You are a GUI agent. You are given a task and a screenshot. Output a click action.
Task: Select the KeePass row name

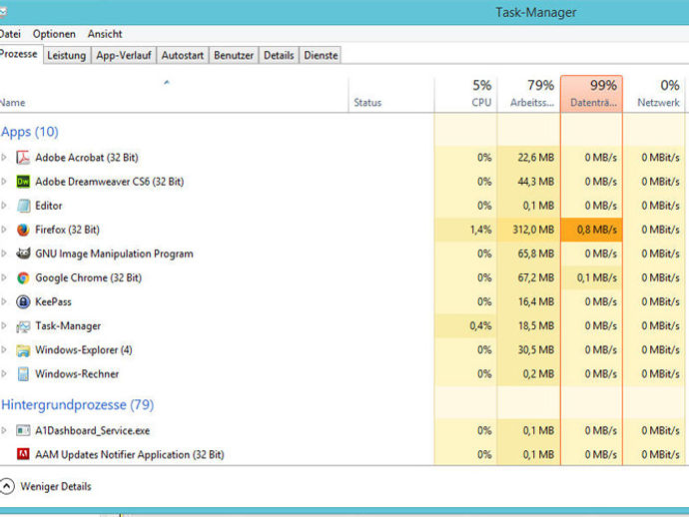click(x=53, y=301)
